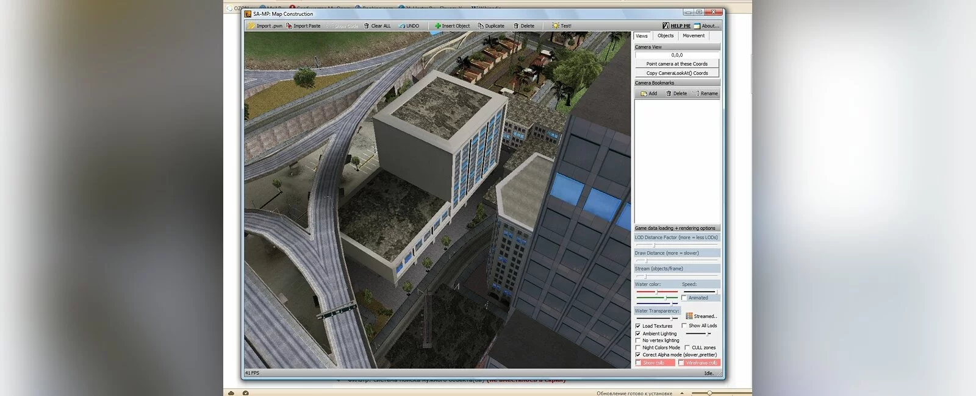The width and height of the screenshot is (976, 396).
Task: Click the Test! toolbar button
Action: point(562,26)
